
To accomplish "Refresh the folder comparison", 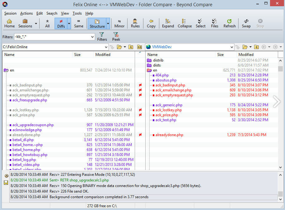I will point(229,24).
